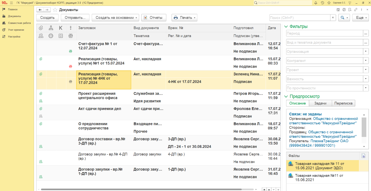This screenshot has height=191, width=371.
Task: Click the hierarchy tree column header icon
Action: tap(51, 28)
